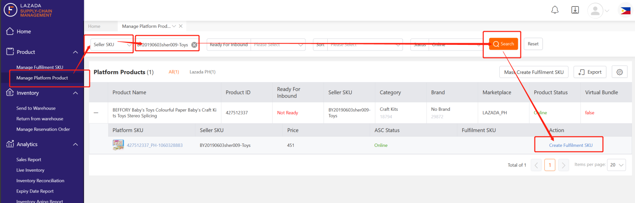Open Inventory Reconciliation report

(x=40, y=181)
